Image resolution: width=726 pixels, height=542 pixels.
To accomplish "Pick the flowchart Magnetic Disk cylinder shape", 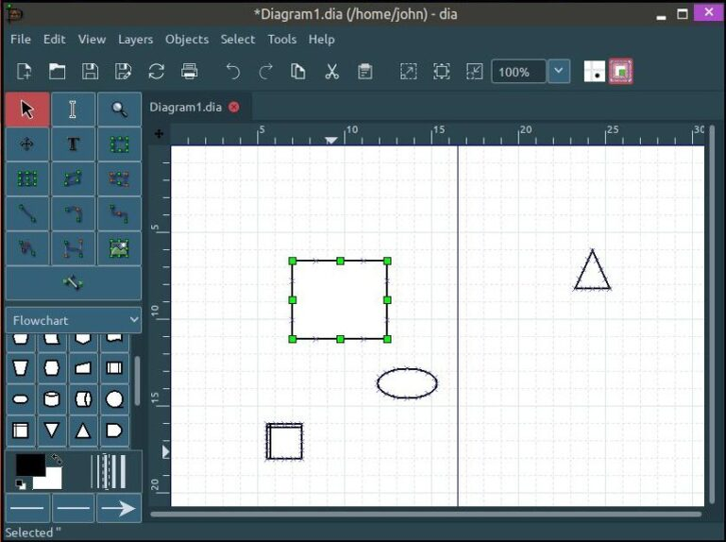I will pos(52,398).
